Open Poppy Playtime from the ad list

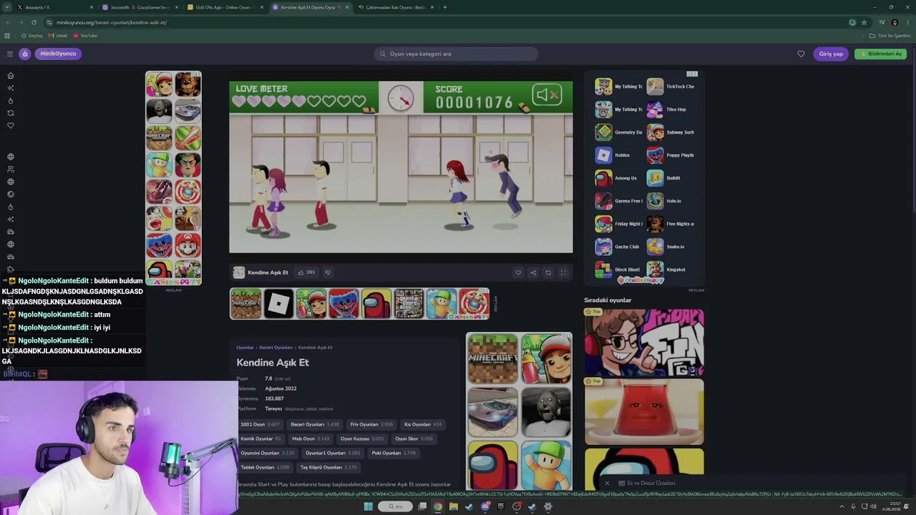pos(671,155)
